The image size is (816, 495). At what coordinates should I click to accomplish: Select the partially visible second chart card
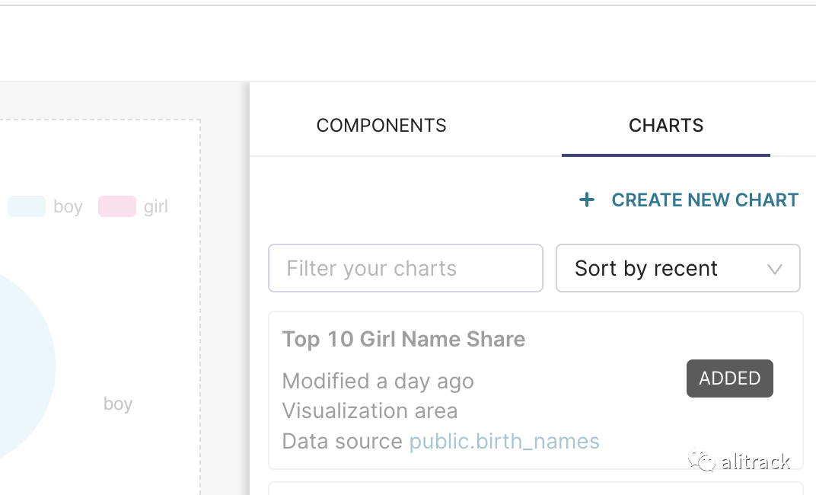click(x=535, y=488)
